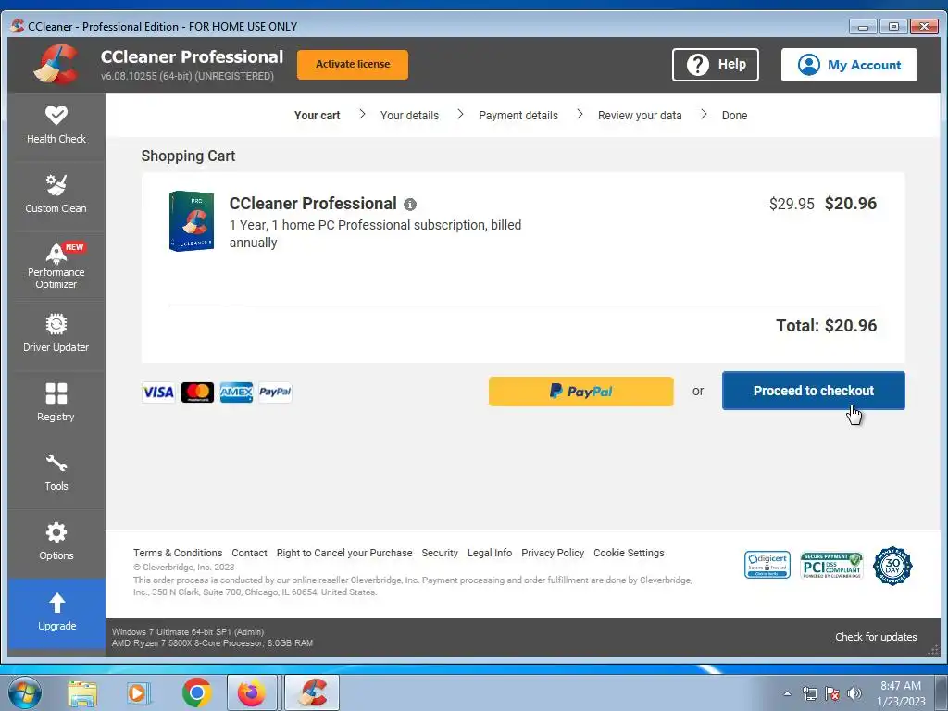The width and height of the screenshot is (948, 711).
Task: Select the Upgrade sidebar item
Action: [56, 613]
